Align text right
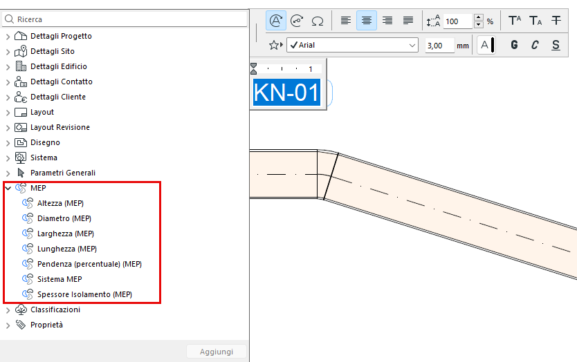This screenshot has width=577, height=362. pyautogui.click(x=387, y=21)
